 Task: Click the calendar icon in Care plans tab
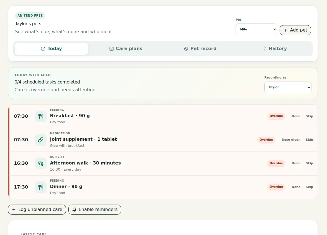pos(112,49)
